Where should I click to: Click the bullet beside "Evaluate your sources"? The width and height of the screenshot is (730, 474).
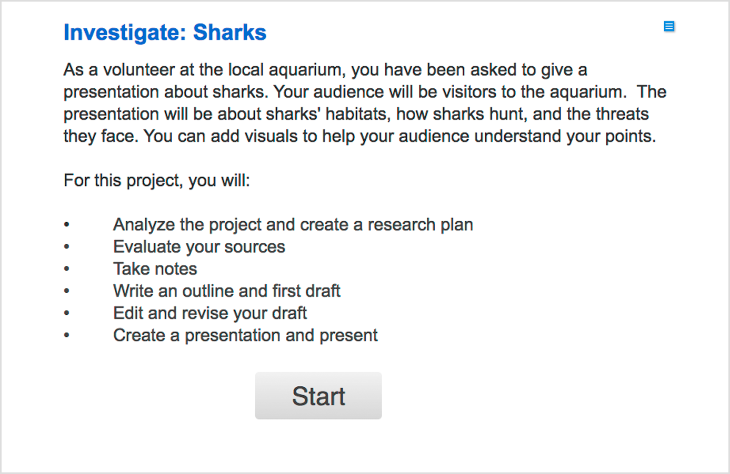tap(66, 247)
